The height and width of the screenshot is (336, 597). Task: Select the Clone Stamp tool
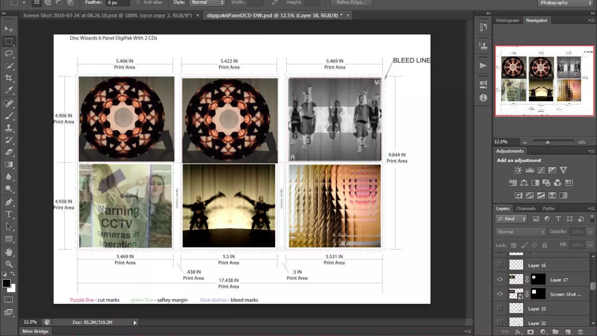(x=9, y=128)
